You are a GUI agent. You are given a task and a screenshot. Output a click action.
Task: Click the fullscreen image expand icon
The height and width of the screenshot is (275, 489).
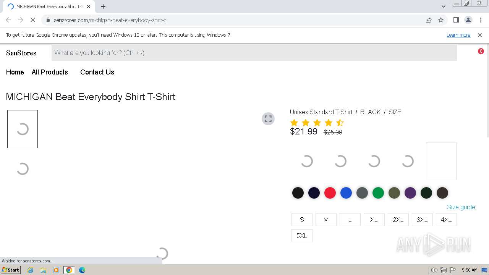[x=268, y=119]
